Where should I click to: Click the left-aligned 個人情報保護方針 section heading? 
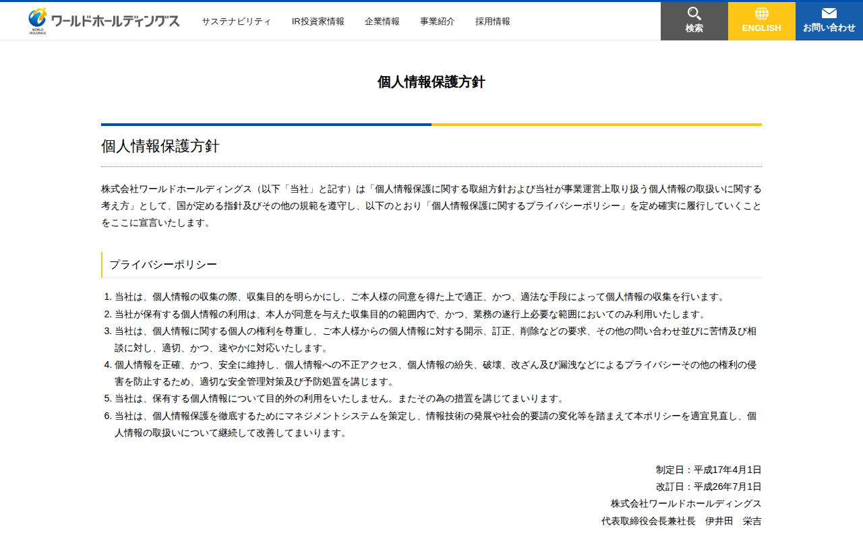[x=160, y=146]
